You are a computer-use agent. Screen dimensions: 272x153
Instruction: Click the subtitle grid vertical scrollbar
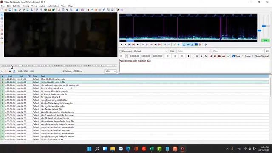point(270,87)
